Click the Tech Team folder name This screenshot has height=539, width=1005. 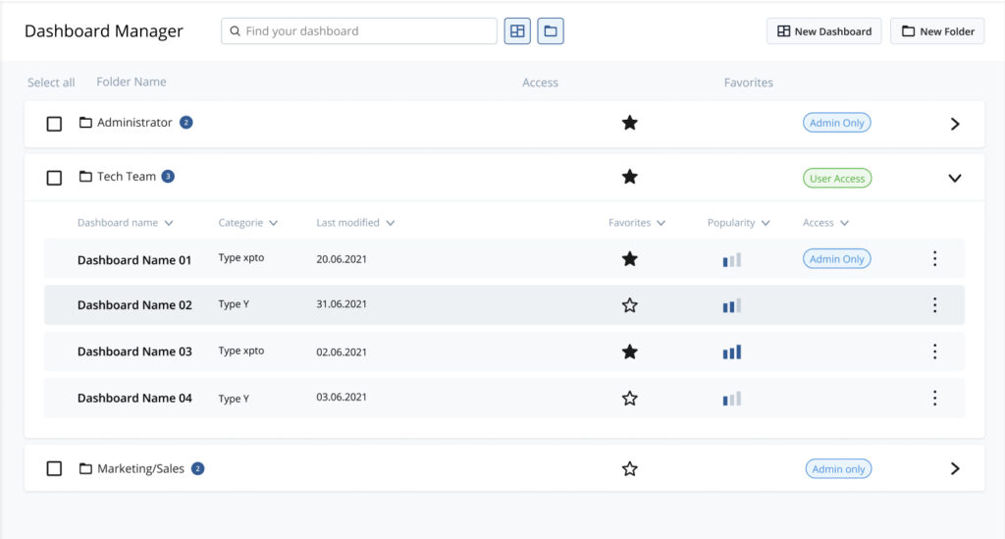coord(127,177)
